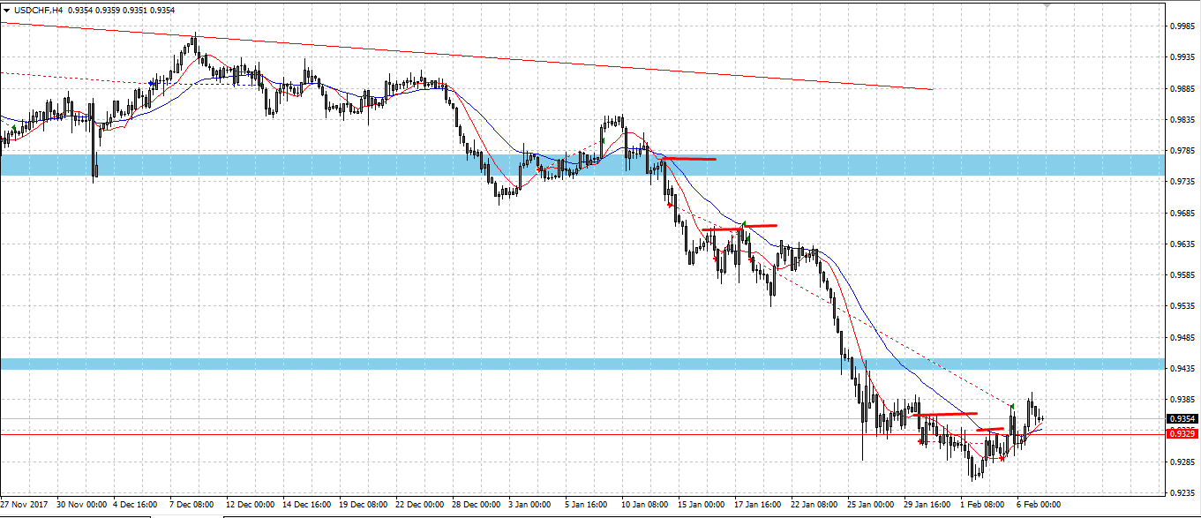This screenshot has width=1201, height=518.
Task: Click the 0.9935 price axis label
Action: click(1182, 57)
